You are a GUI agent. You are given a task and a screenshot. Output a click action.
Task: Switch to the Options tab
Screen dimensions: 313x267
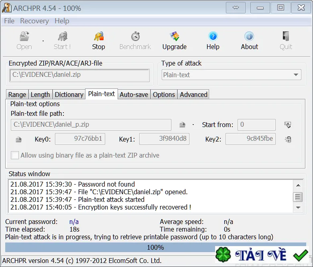point(164,94)
